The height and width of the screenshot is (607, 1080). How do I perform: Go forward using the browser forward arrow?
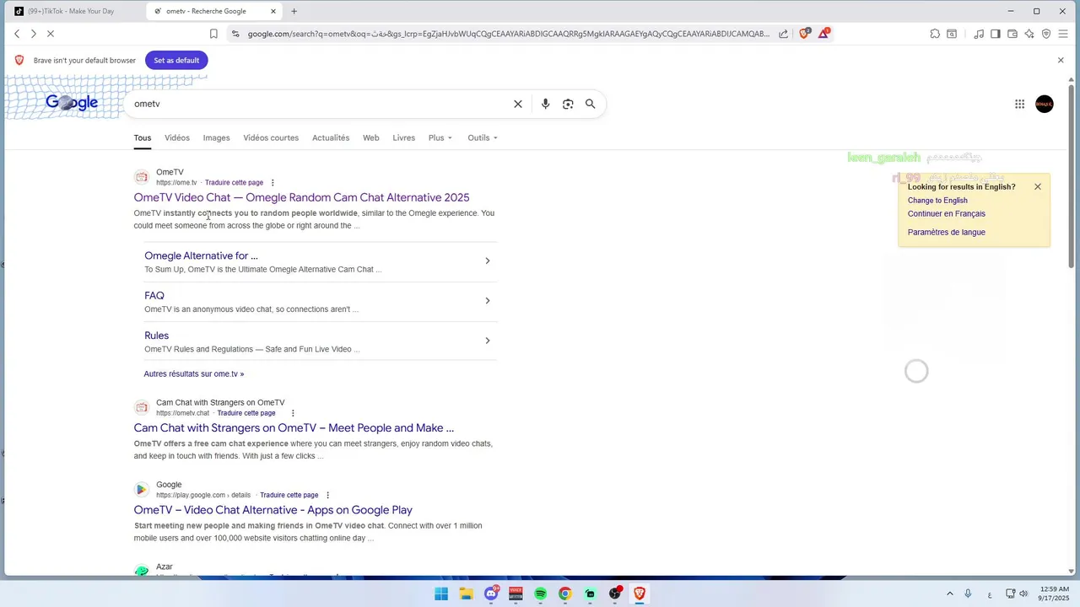(34, 34)
